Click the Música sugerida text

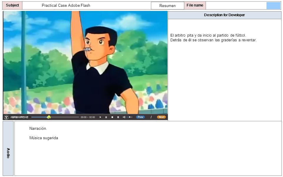pyautogui.click(x=44, y=138)
